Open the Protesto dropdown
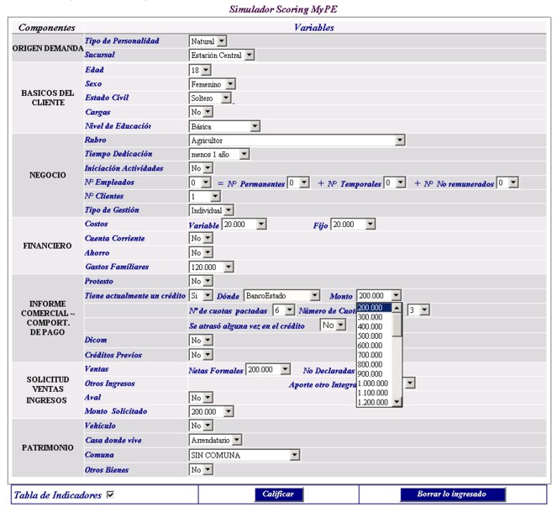This screenshot has width=557, height=513. [201, 281]
